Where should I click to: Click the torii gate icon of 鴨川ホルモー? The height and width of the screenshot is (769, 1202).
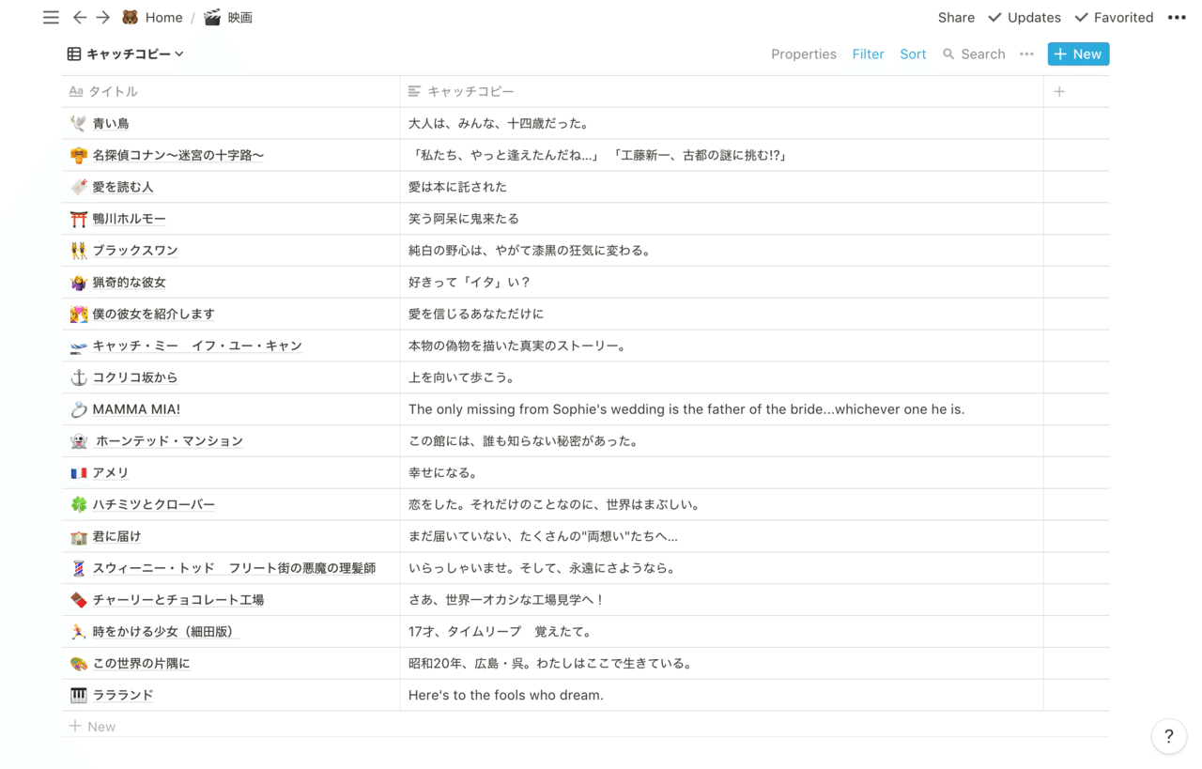pyautogui.click(x=79, y=219)
